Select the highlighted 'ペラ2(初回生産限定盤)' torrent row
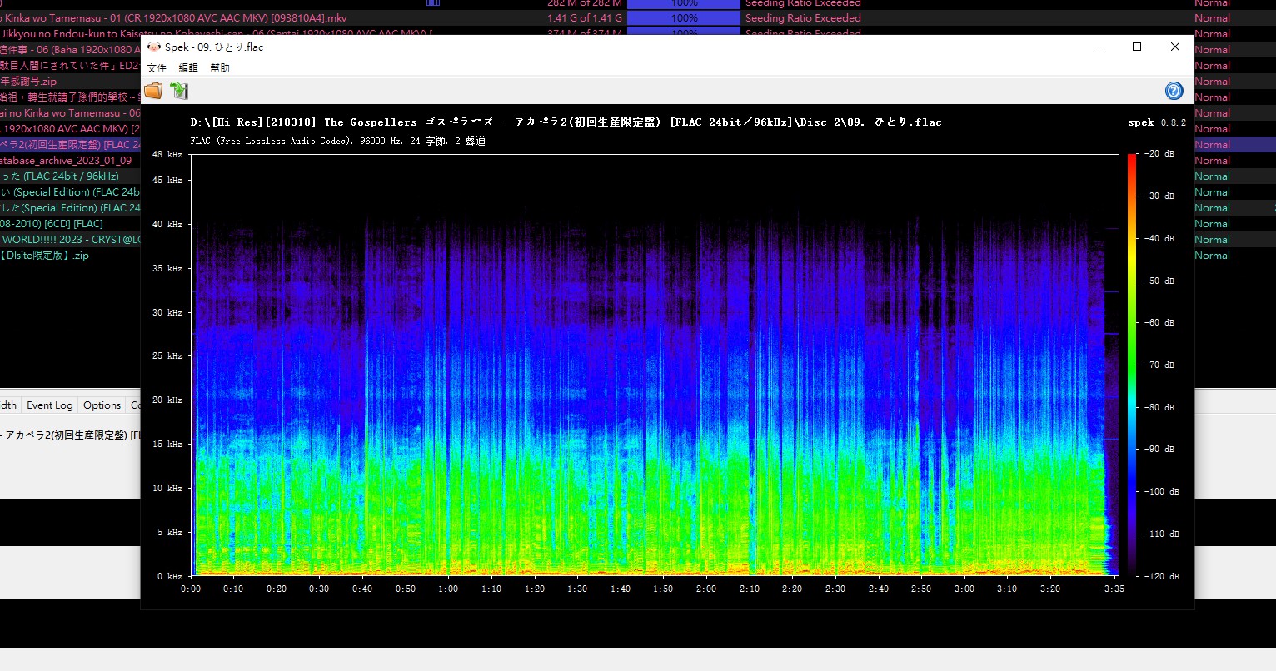 pyautogui.click(x=70, y=145)
